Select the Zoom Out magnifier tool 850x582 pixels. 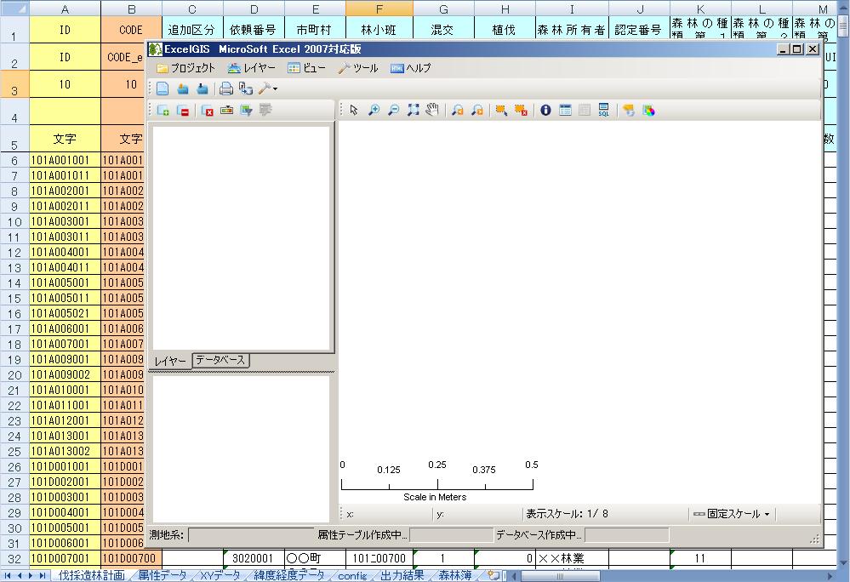pyautogui.click(x=393, y=110)
